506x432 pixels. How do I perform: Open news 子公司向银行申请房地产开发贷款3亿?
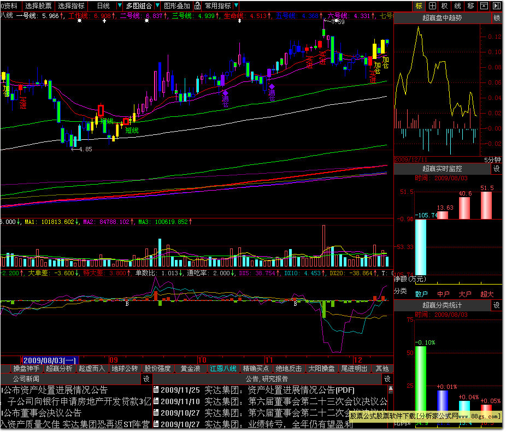coord(79,401)
